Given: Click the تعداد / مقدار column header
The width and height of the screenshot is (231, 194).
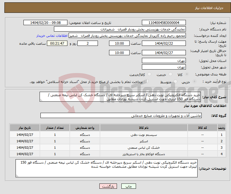Looking at the screenshot, I should tap(55, 128).
